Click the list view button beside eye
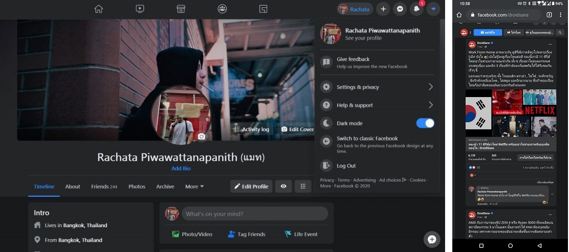This screenshot has height=252, width=569. point(303,186)
